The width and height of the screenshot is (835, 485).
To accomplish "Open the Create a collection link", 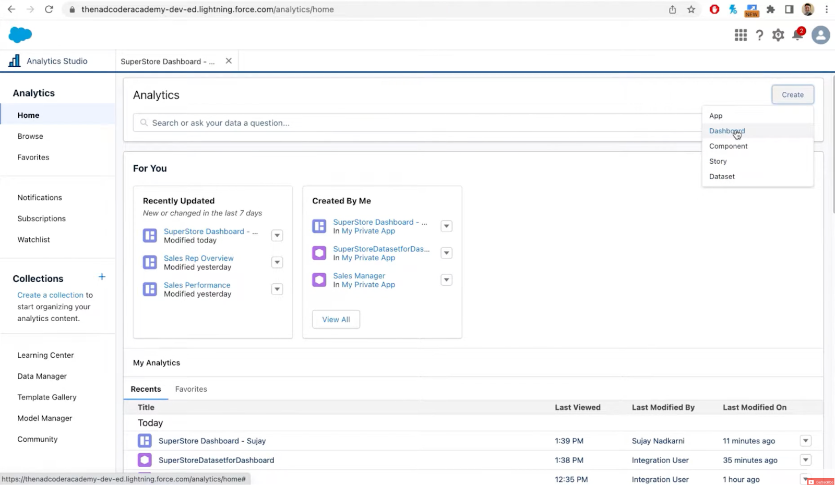I will click(x=50, y=295).
